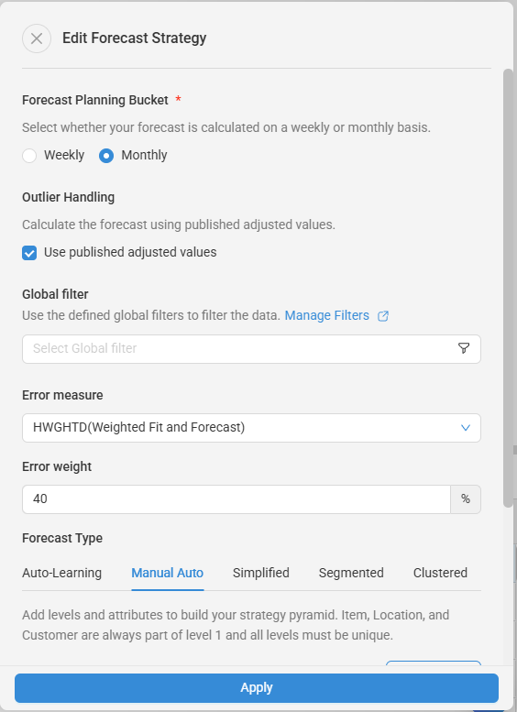Viewport: 517px width, 712px height.
Task: Expand the HWGHTD error measure dropdown
Action: tap(251, 428)
